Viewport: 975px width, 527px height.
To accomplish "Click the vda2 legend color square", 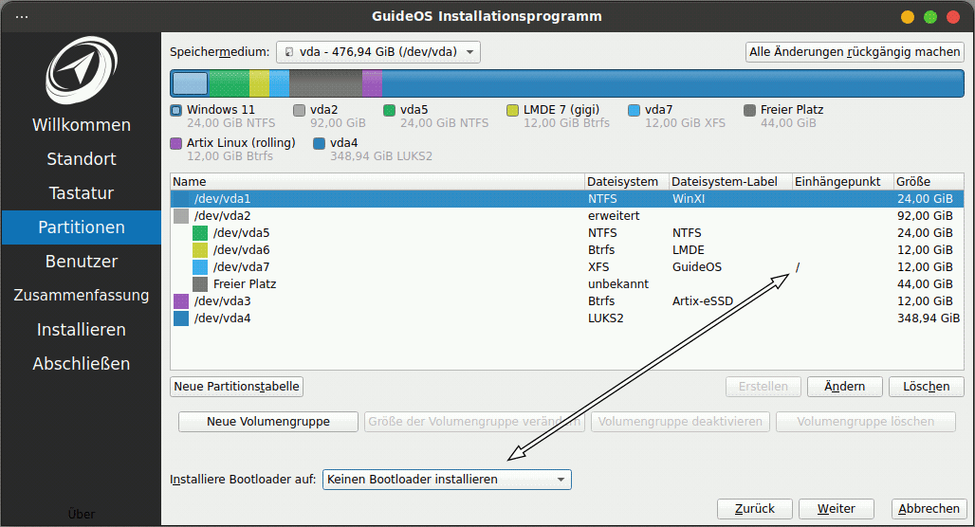I will coord(299,110).
